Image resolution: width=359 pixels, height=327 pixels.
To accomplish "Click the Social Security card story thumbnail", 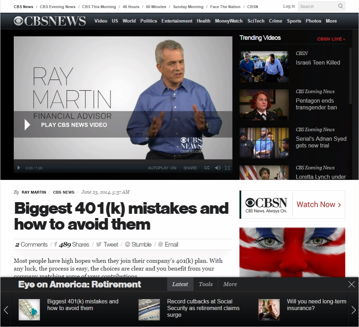I will click(x=149, y=310).
